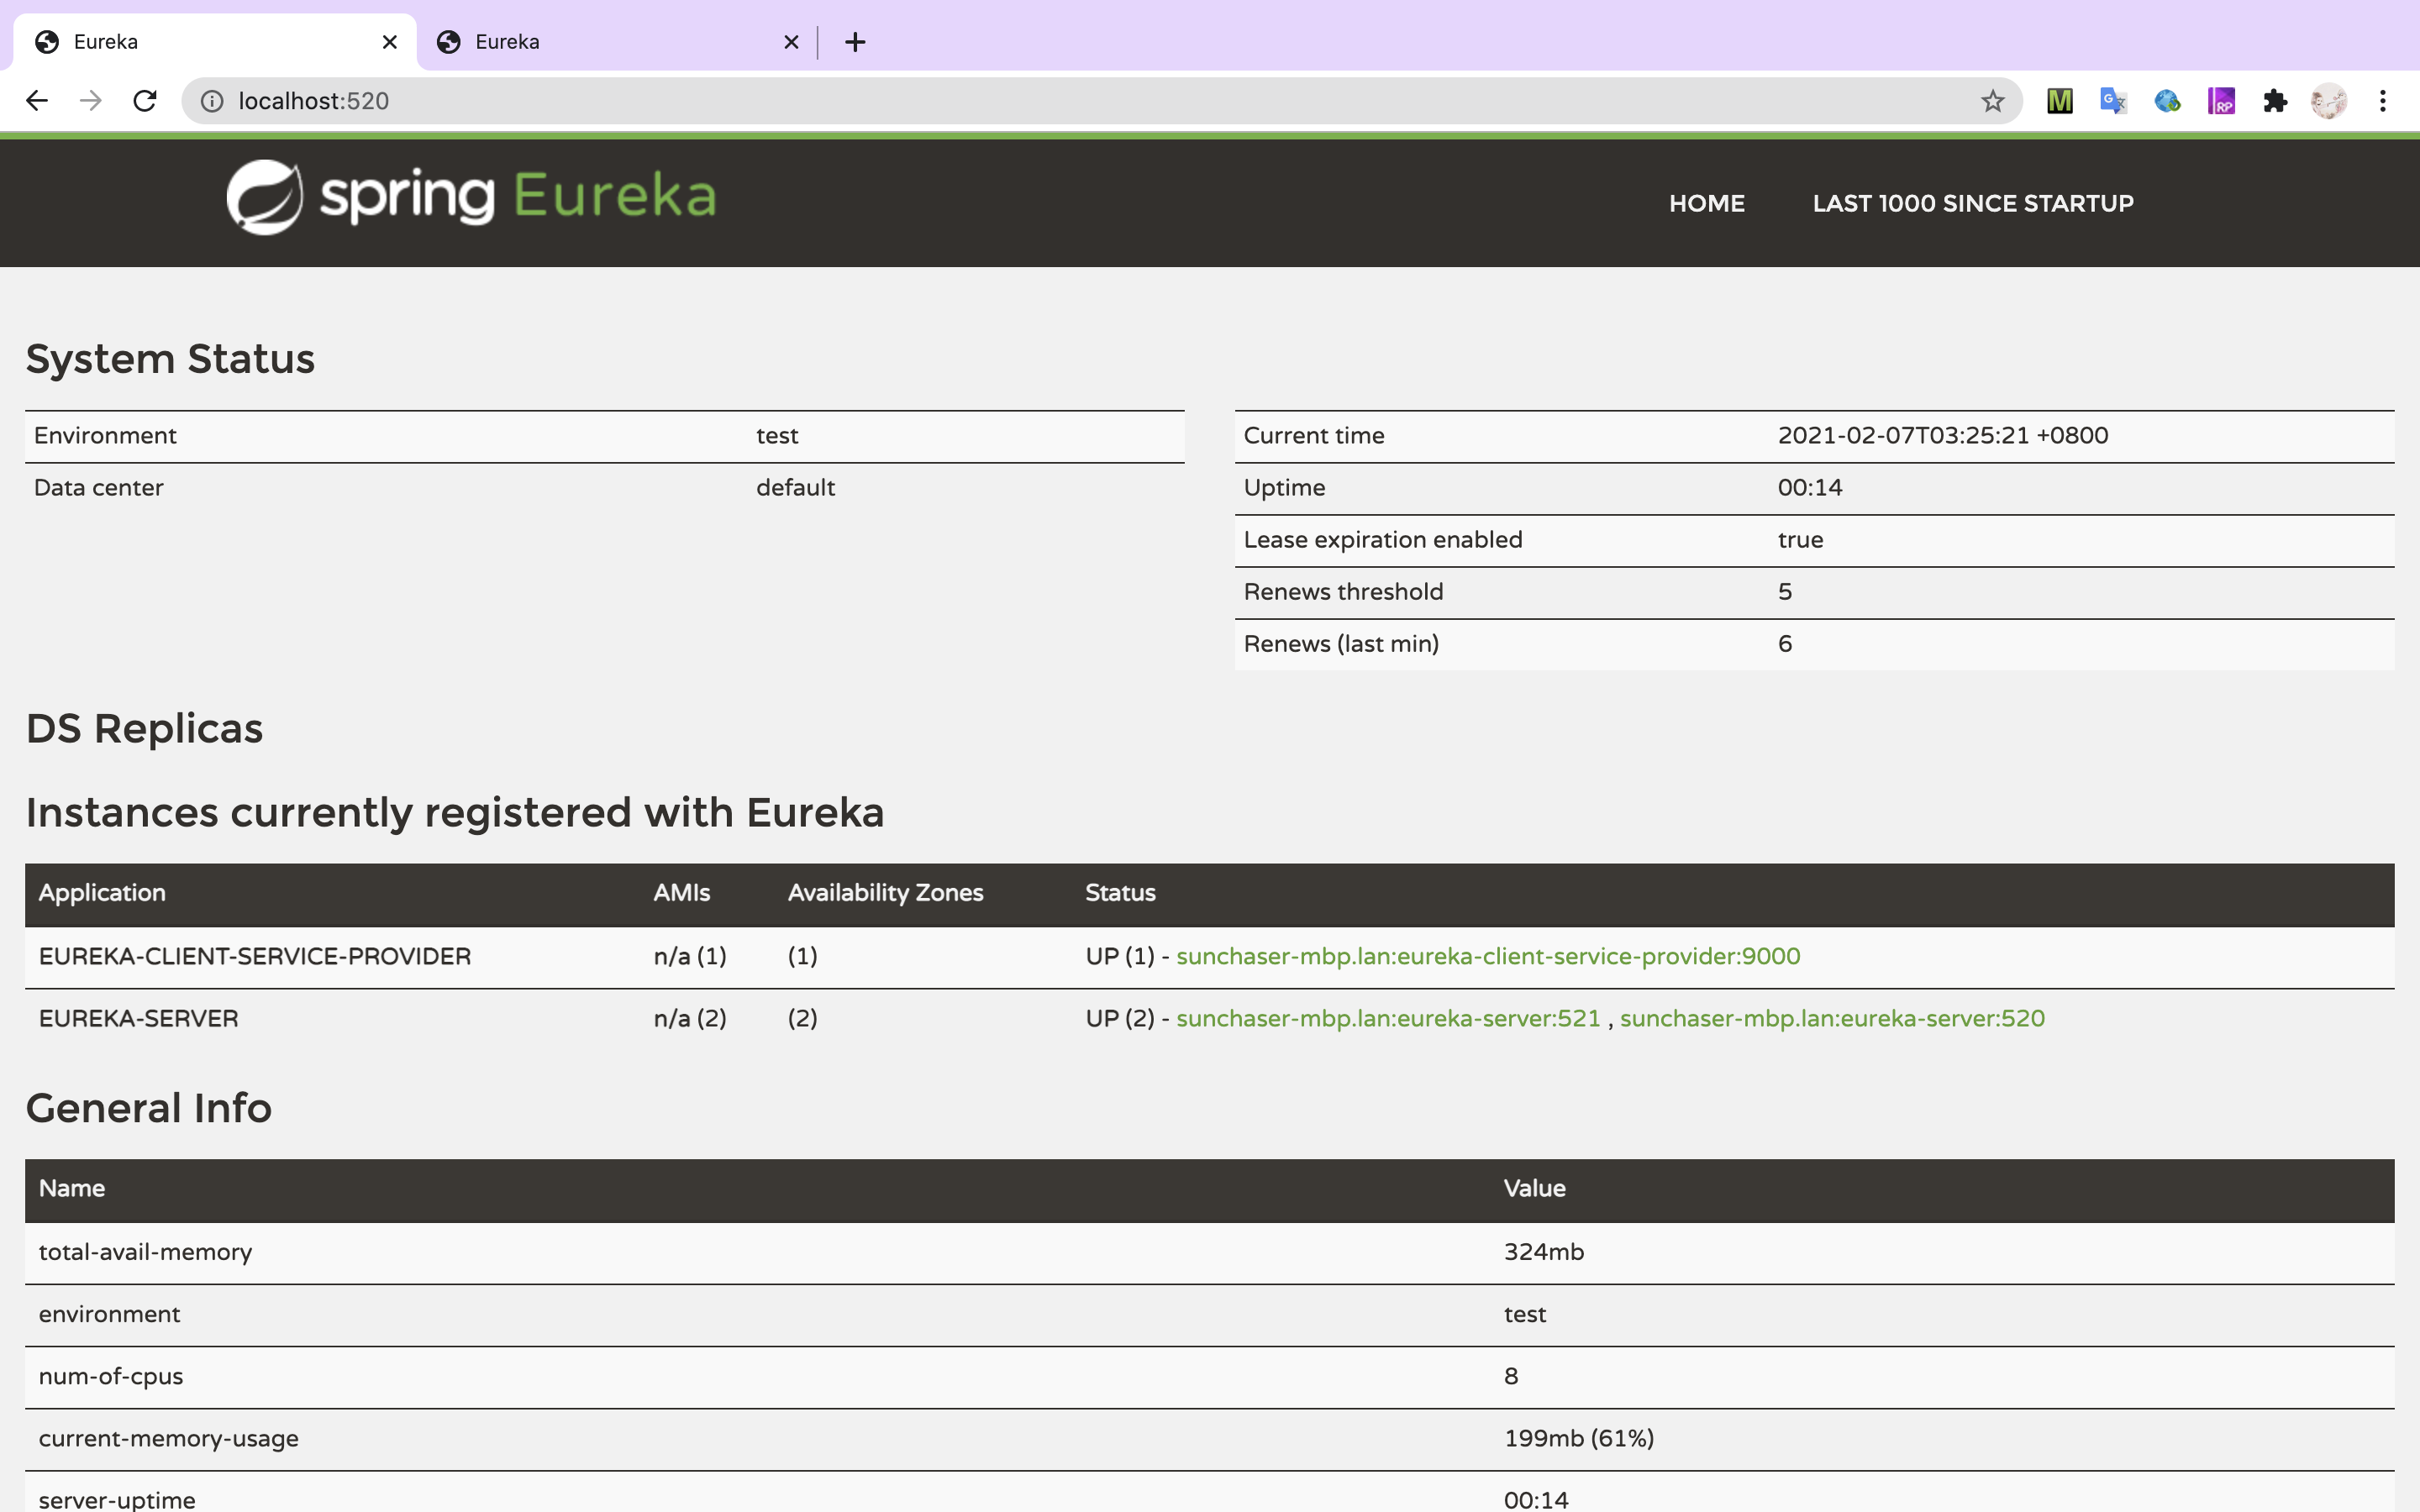Click current-memory-usage value 199mb (61%)
This screenshot has height=1512, width=2420.
point(1578,1438)
